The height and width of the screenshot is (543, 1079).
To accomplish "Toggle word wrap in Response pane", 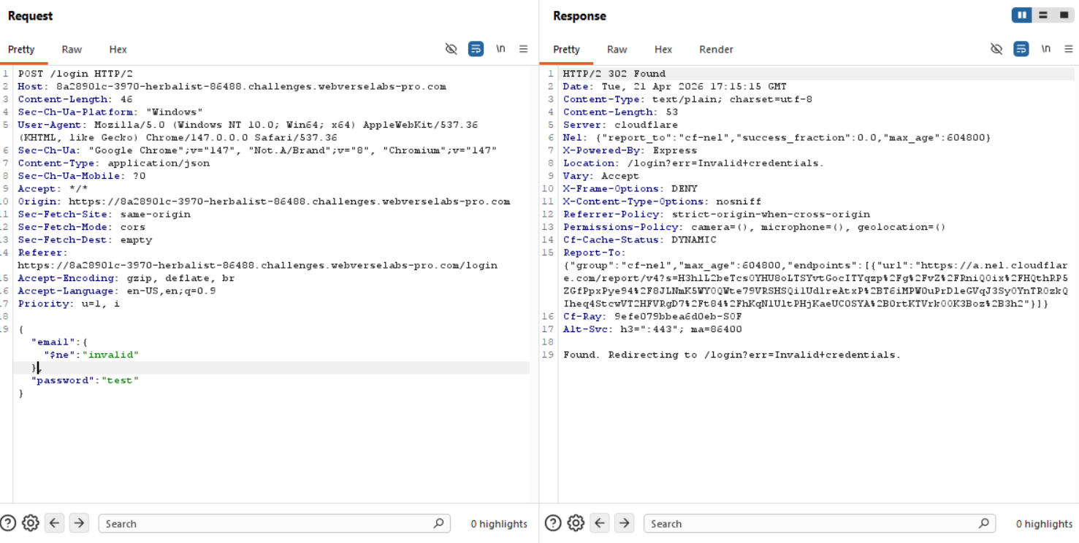I will 1021,49.
